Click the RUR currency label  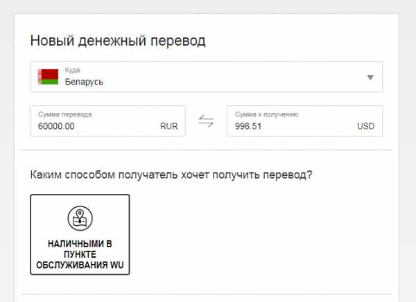pos(168,127)
